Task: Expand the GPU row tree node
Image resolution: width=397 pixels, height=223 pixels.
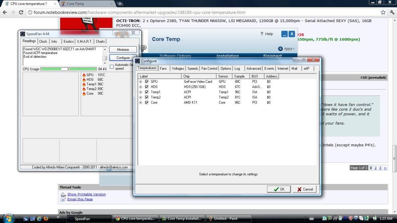Action: (x=140, y=81)
